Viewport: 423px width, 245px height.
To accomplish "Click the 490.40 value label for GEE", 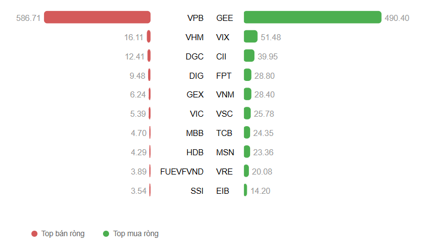I will 397,18.
